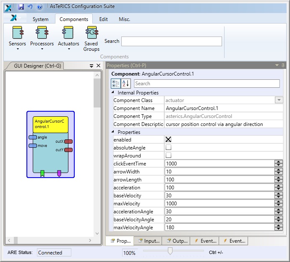Click the green event listener port
This screenshot has width=290, height=262.
coord(42,173)
